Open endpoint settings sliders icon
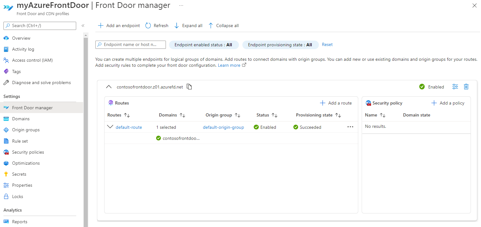Image resolution: width=481 pixels, height=227 pixels. [455, 87]
